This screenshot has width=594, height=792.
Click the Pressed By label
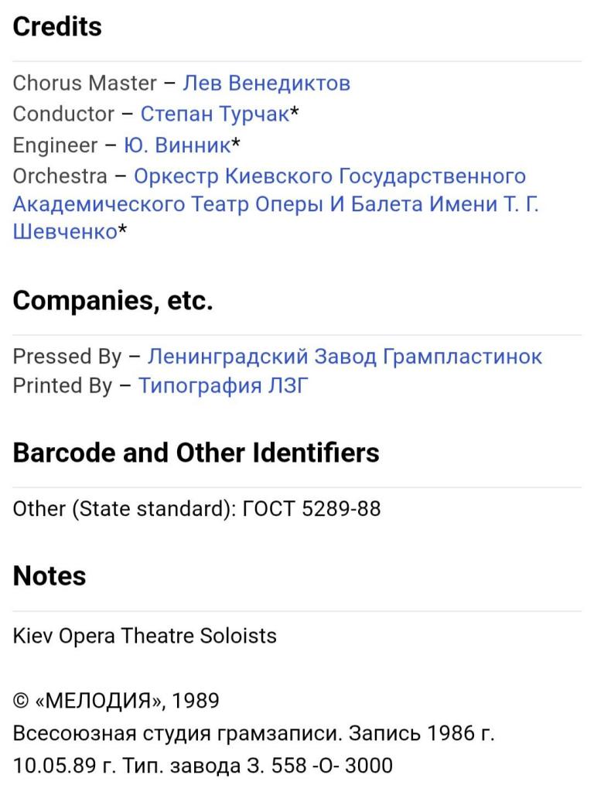pos(67,357)
